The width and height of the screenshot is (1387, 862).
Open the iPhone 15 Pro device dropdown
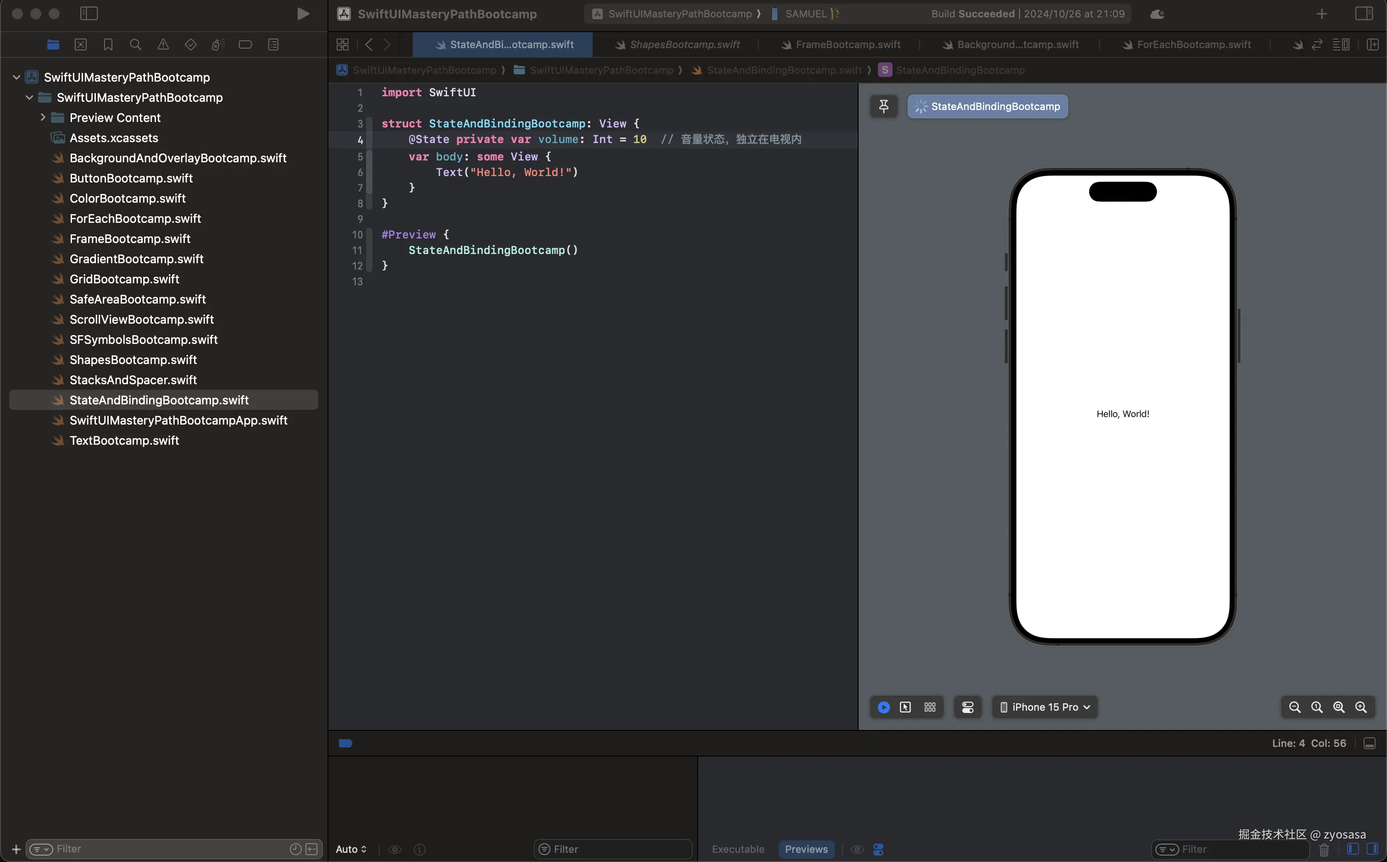coord(1045,707)
